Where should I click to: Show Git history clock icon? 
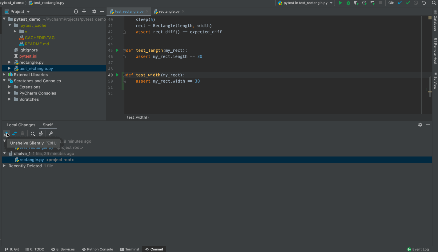coord(416,3)
